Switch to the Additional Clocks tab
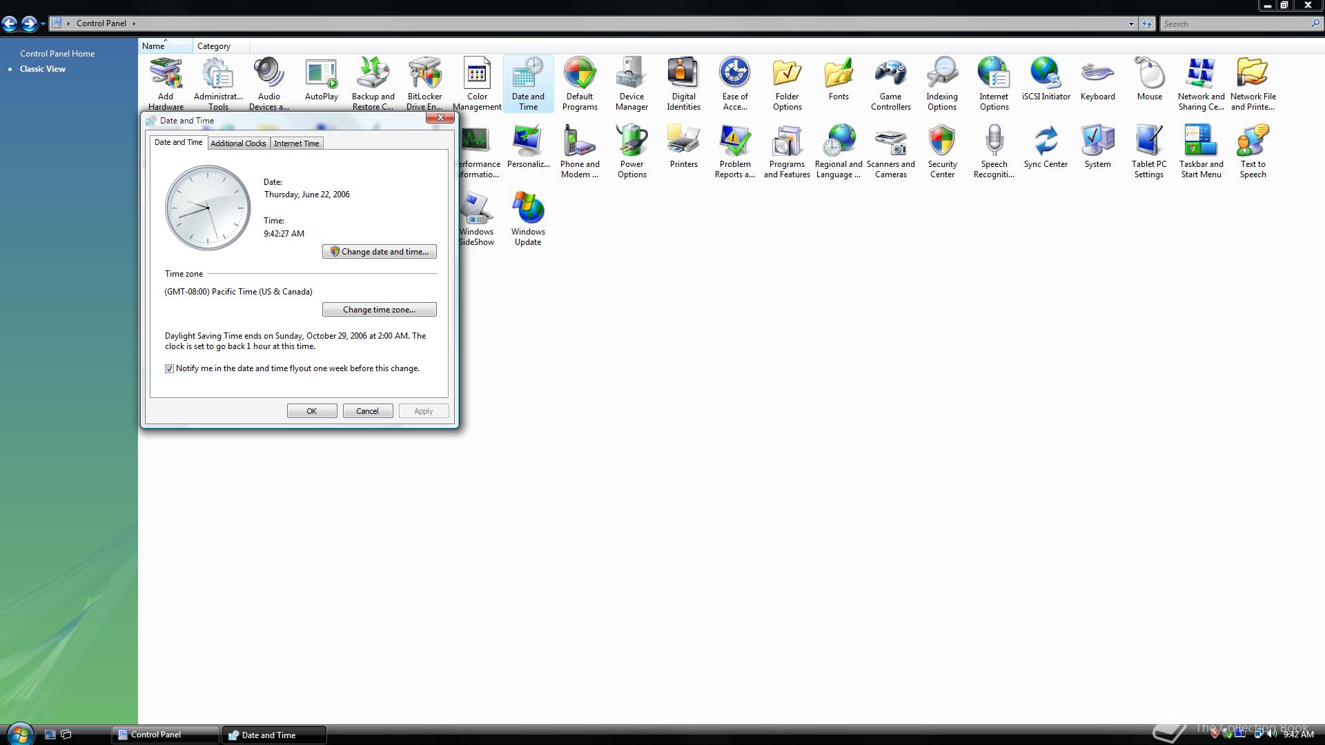This screenshot has width=1325, height=745. [x=238, y=143]
